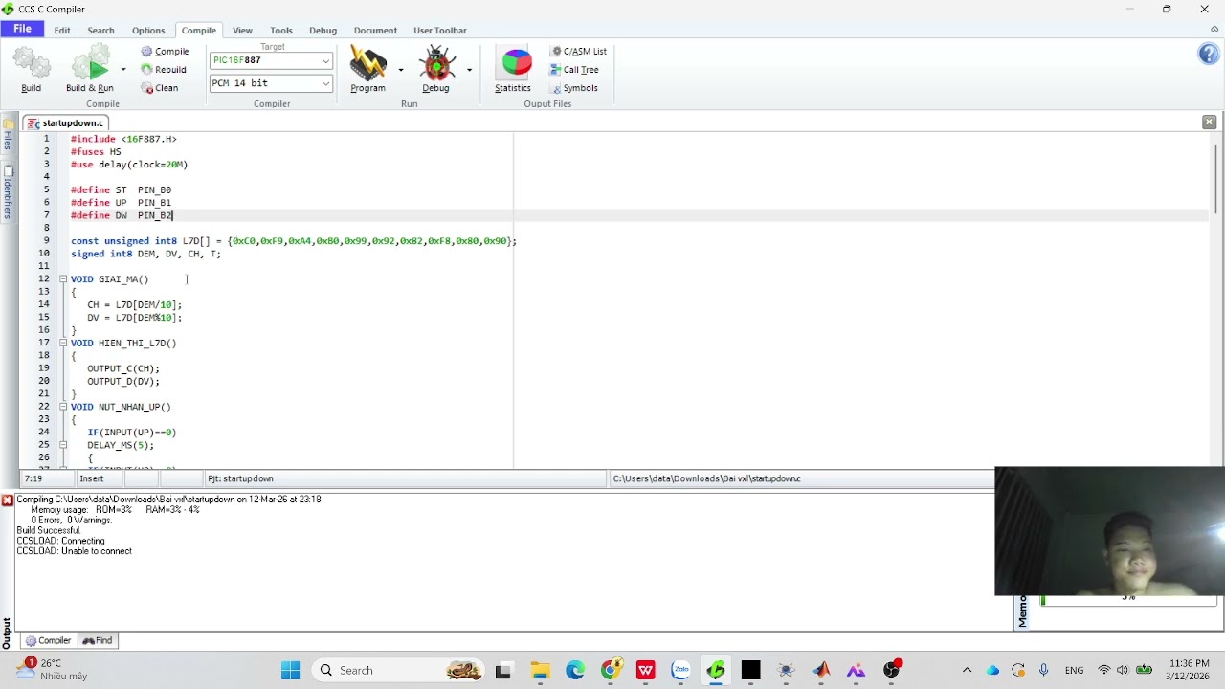Click the ENG language indicator
Image resolution: width=1225 pixels, height=689 pixels.
(1074, 671)
